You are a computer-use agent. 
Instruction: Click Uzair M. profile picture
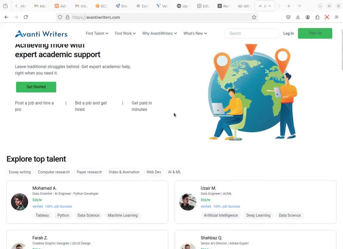click(x=188, y=202)
